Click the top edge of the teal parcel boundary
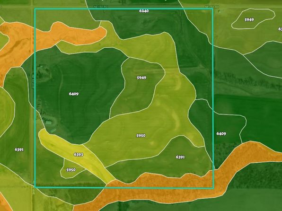This screenshot has width=282, height=211. pyautogui.click(x=124, y=9)
